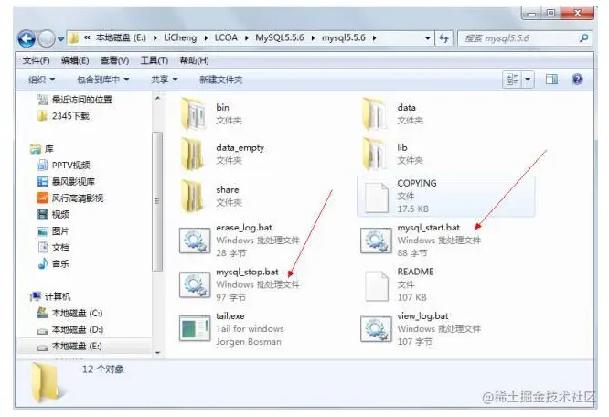Click the search magnifier icon
Viewport: 609px width, 417px height.
click(x=583, y=38)
